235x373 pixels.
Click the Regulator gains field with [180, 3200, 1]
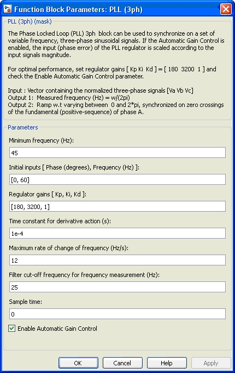117,206
